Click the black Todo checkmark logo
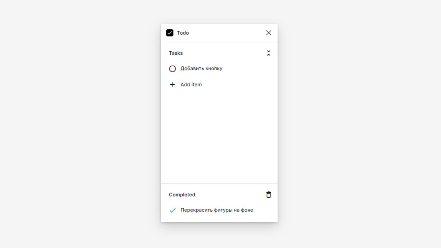Viewport: 441px width, 248px height. pyautogui.click(x=170, y=33)
